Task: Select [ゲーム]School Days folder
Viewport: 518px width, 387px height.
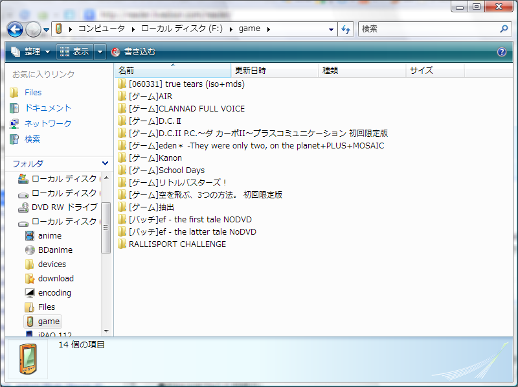Action: coord(167,170)
